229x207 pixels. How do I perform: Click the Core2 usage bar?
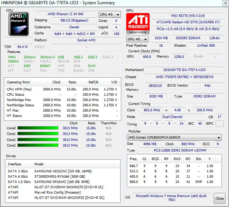[x=38, y=140]
